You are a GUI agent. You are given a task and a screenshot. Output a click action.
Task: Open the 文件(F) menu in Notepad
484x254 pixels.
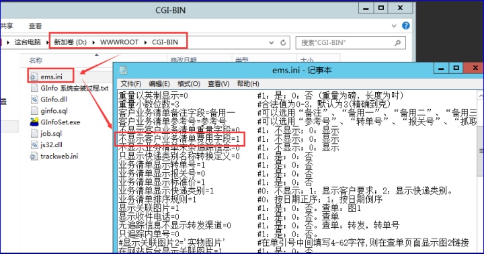click(x=131, y=83)
